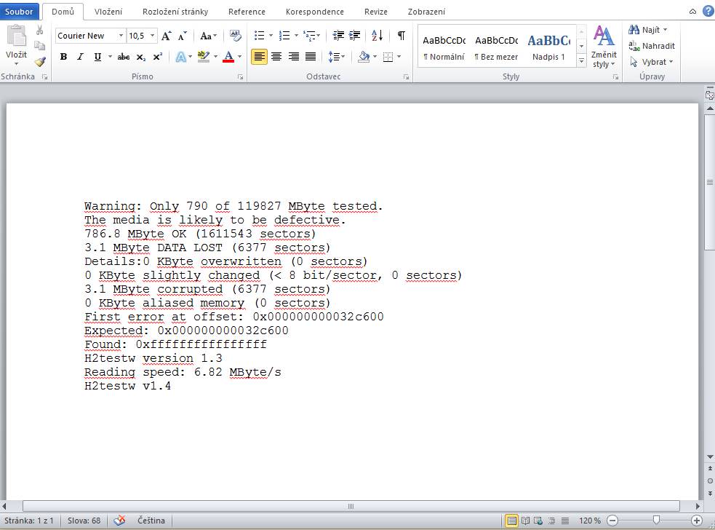Click the Čeština language indicator
The image size is (715, 530).
coord(151,521)
